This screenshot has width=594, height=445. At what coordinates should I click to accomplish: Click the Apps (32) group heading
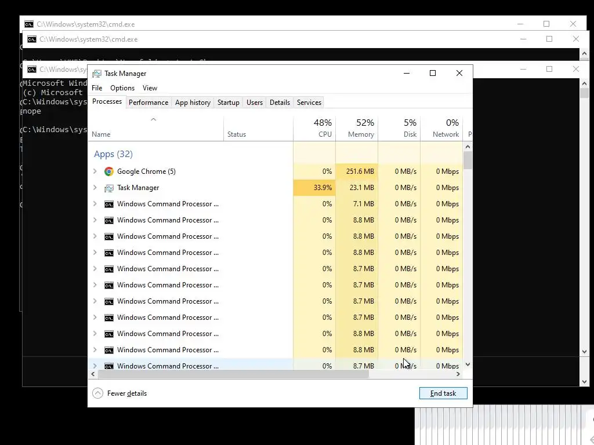pos(113,154)
